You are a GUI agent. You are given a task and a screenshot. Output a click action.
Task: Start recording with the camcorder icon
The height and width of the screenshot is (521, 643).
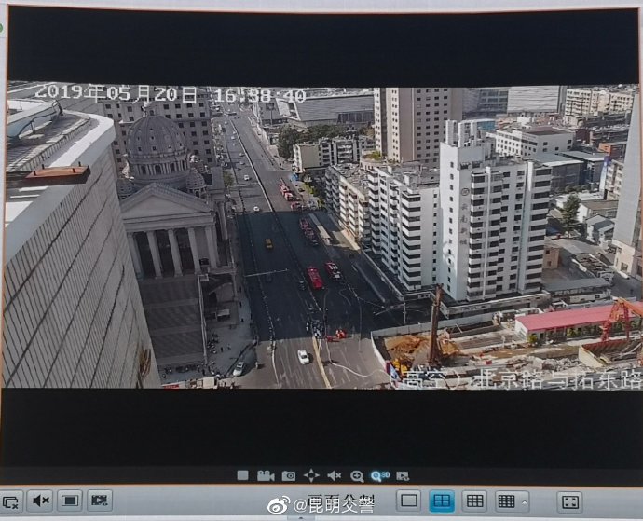(266, 475)
